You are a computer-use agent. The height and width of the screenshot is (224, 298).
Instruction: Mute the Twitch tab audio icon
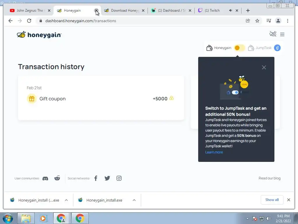coord(230,10)
